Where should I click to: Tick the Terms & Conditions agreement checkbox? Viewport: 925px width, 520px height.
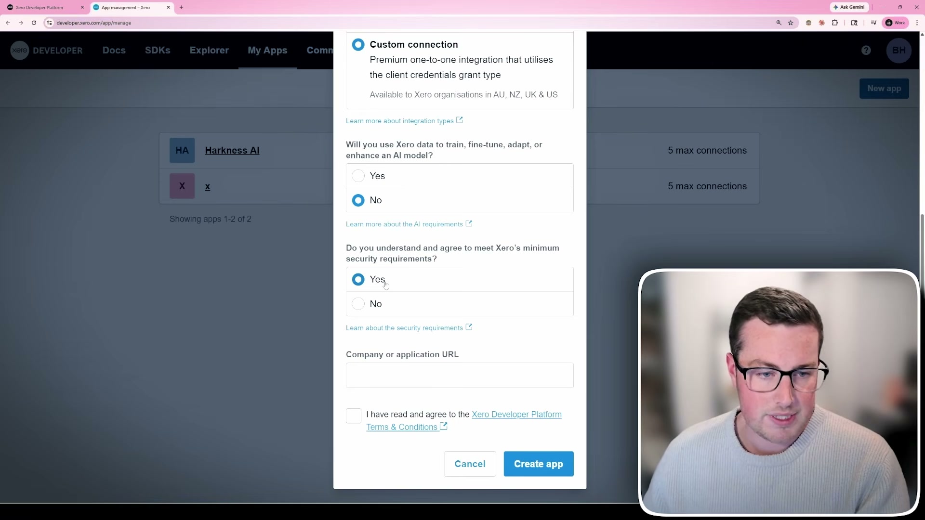point(354,416)
